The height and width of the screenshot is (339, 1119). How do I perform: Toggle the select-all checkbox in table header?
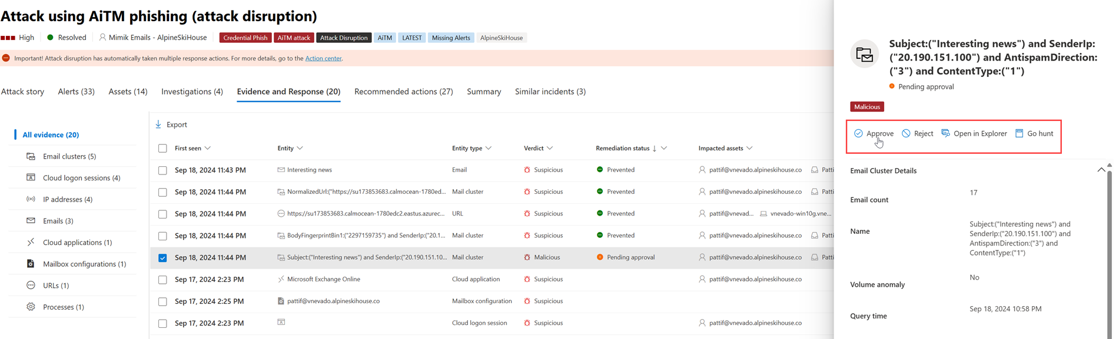point(162,149)
